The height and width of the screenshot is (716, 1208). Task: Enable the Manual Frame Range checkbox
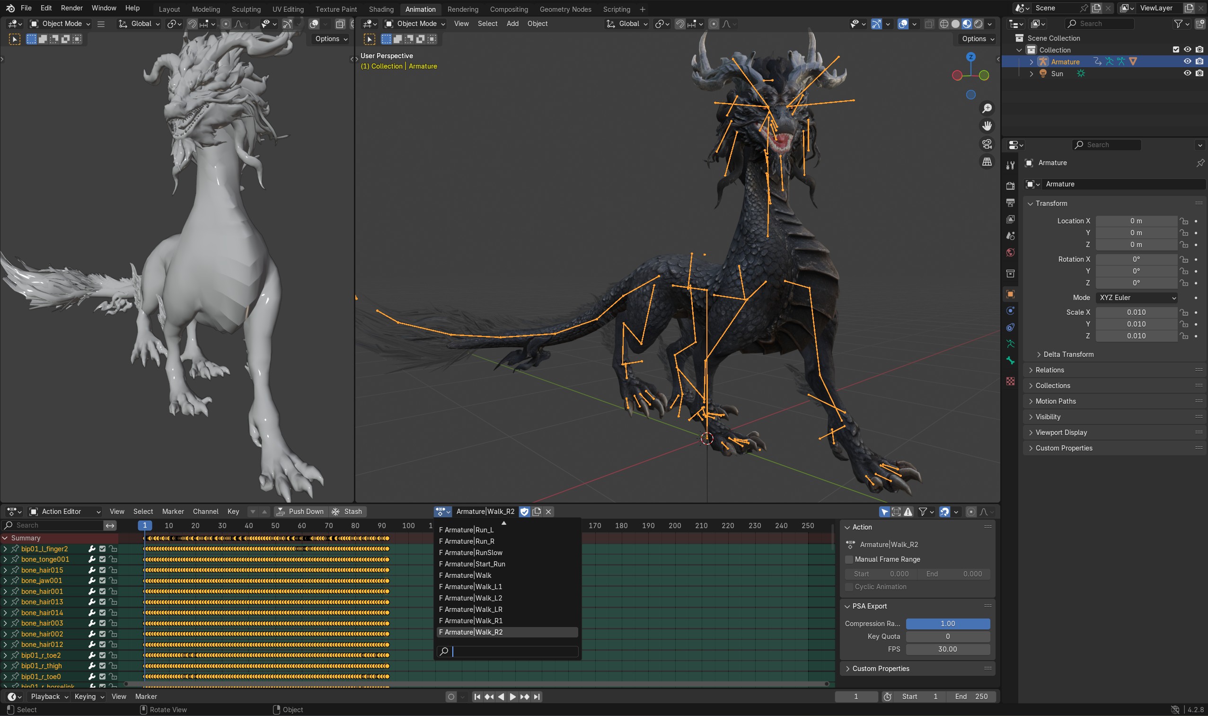tap(849, 559)
